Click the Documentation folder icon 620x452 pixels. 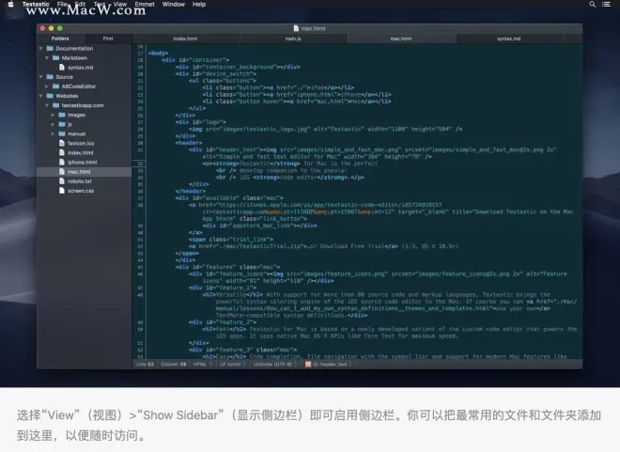click(x=50, y=48)
